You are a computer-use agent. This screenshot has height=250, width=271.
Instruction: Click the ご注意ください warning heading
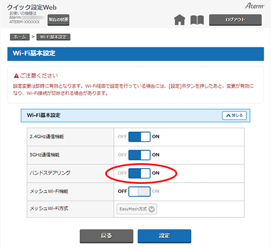(x=36, y=75)
